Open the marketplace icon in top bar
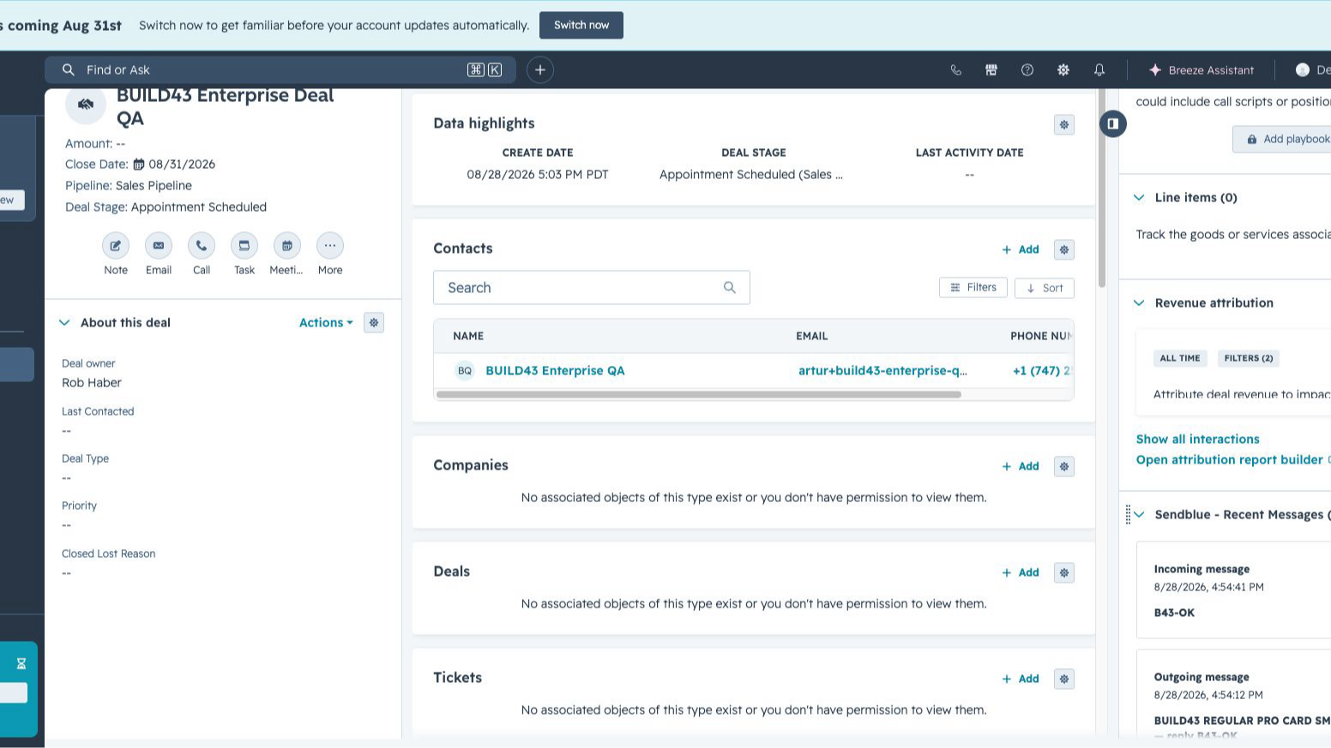 [991, 70]
